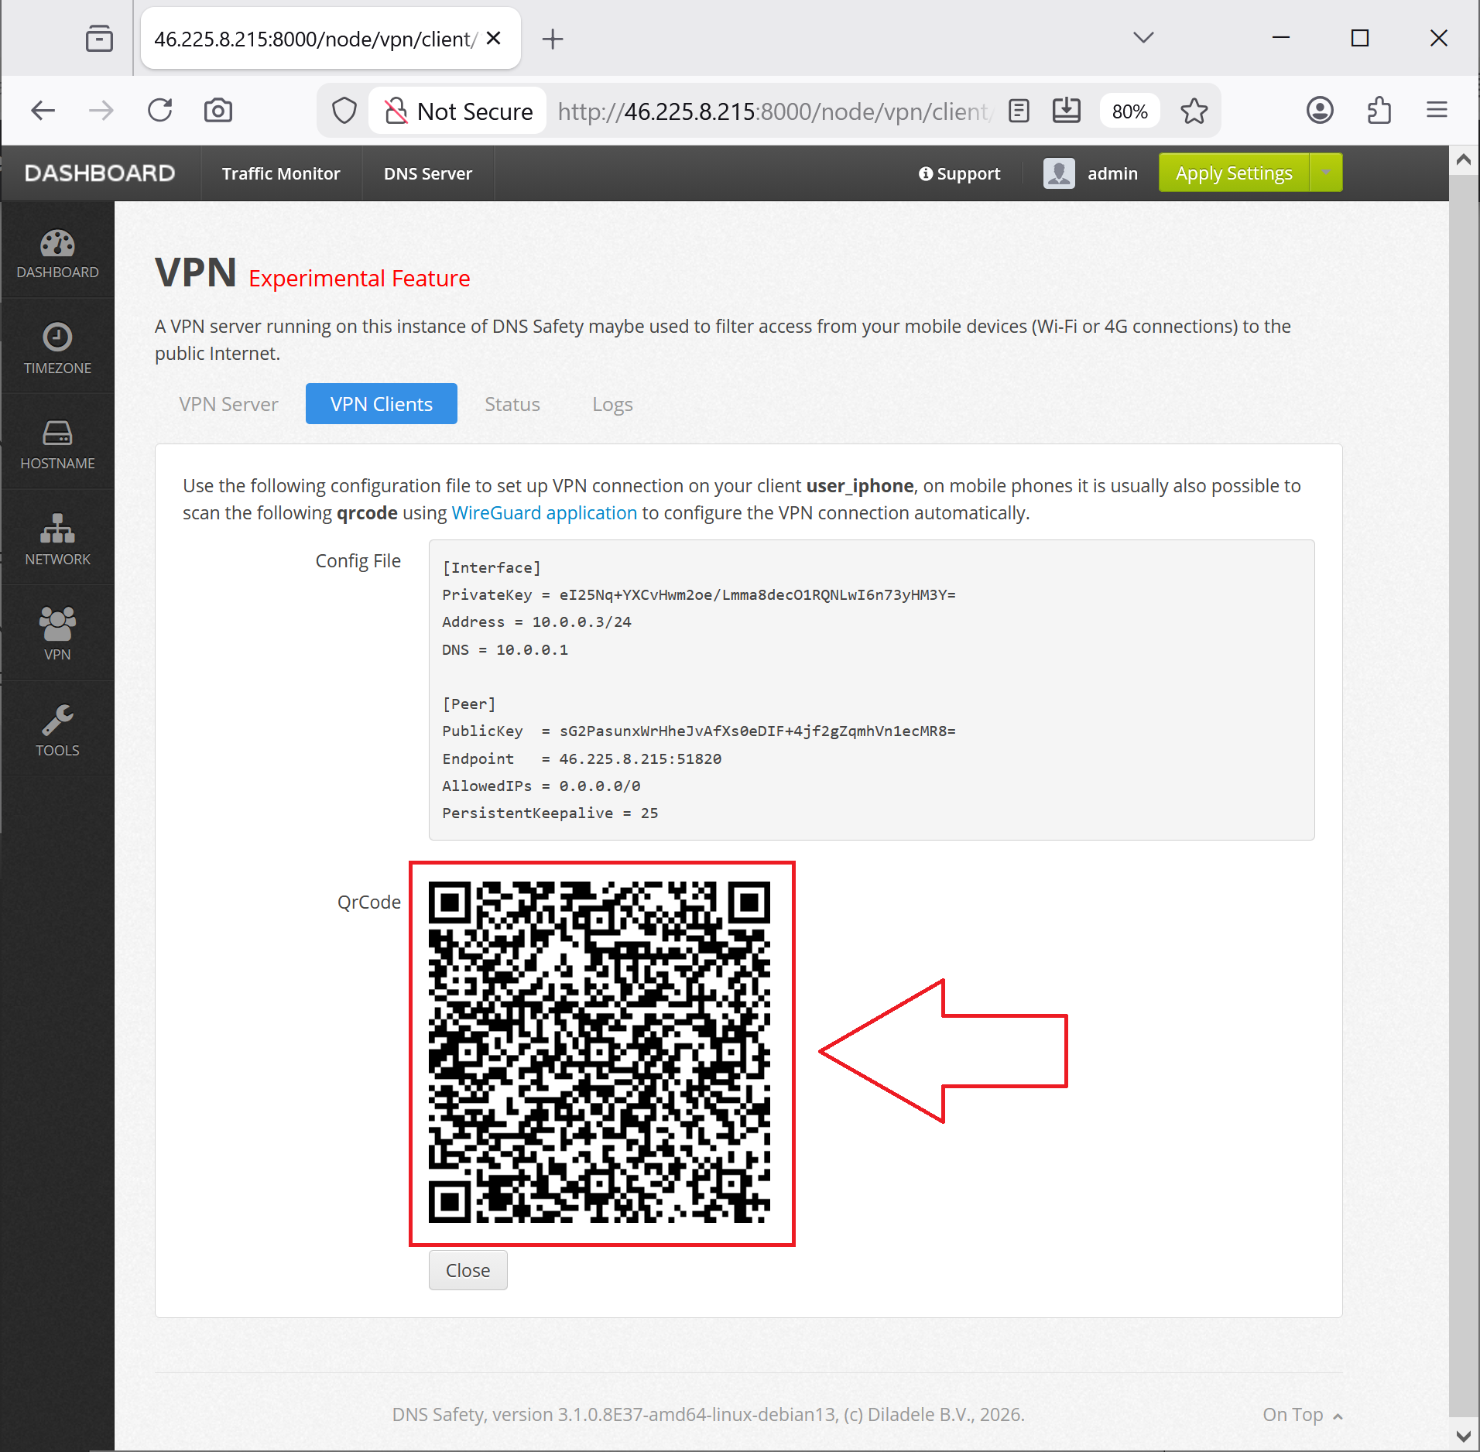1480x1452 pixels.
Task: Click the DNS Safety version footer text
Action: click(x=708, y=1414)
